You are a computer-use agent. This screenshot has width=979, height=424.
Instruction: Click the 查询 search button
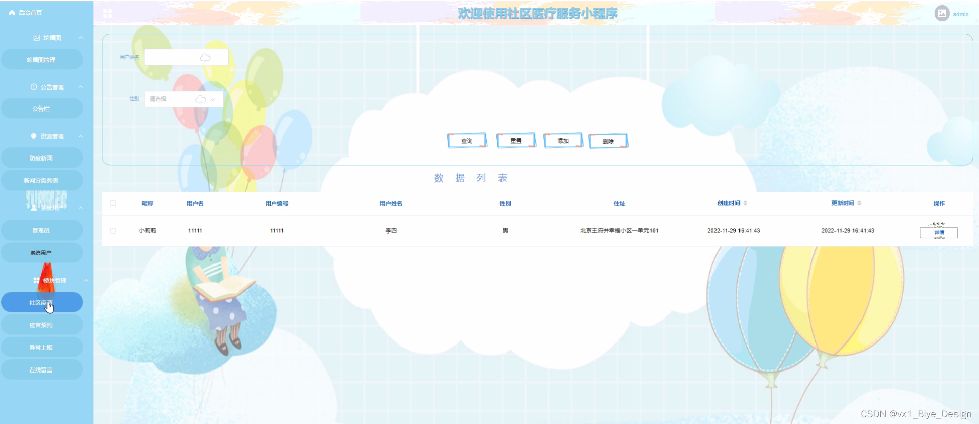467,141
